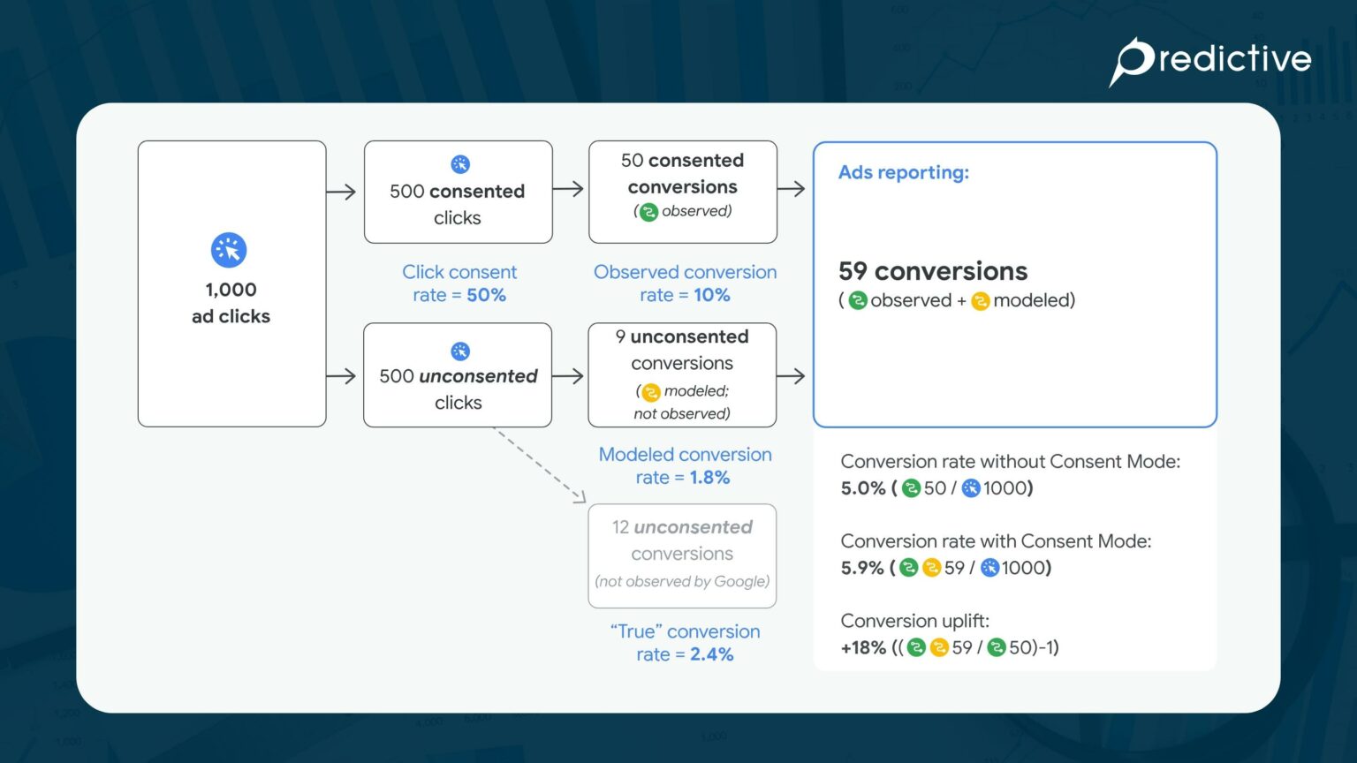Click the green observed icon under "50 consented conversions"
The image size is (1357, 763).
(648, 211)
